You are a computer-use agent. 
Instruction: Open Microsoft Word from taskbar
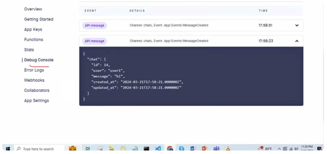(x=193, y=149)
